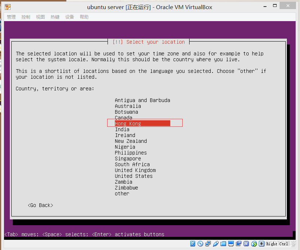The width and height of the screenshot is (300, 250).
Task: Open the 设备 menu
Action: (x=70, y=17)
